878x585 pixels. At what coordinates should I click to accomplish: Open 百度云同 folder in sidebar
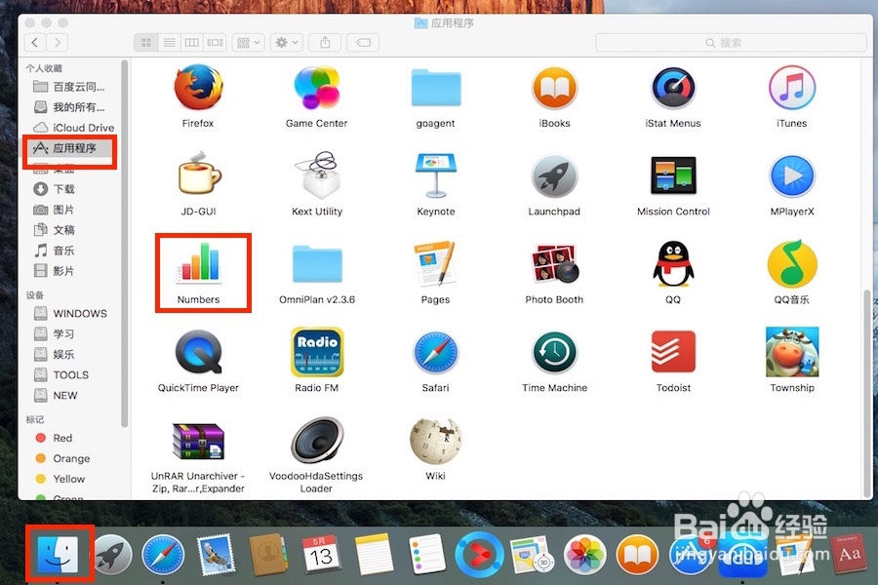[71, 87]
